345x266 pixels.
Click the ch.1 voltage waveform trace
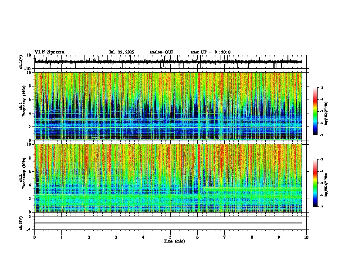168,62
